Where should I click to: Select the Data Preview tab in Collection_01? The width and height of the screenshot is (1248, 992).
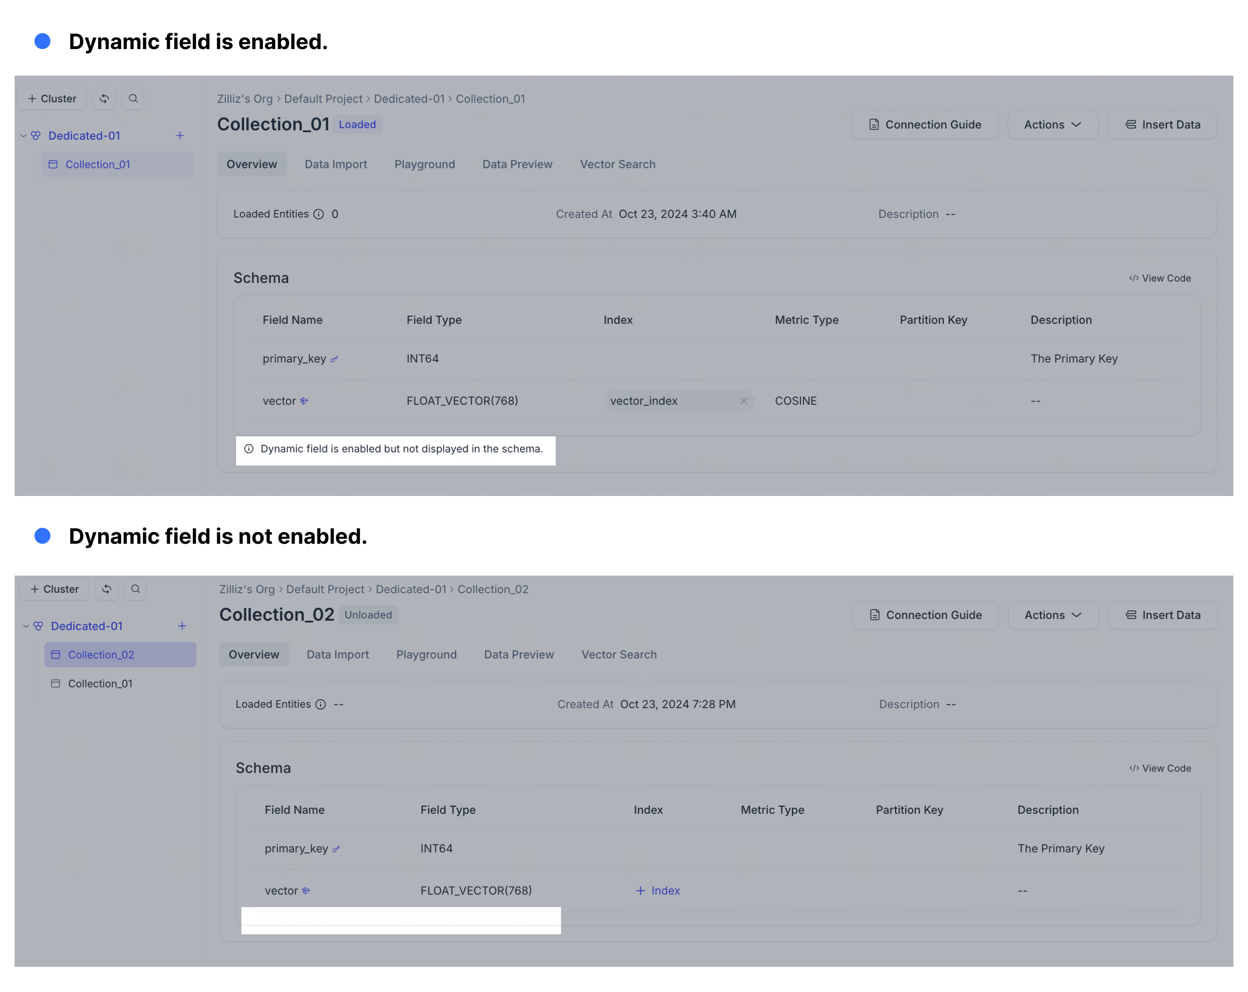coord(517,164)
